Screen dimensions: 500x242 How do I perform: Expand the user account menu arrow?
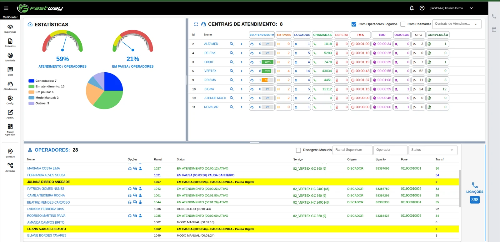(x=471, y=8)
